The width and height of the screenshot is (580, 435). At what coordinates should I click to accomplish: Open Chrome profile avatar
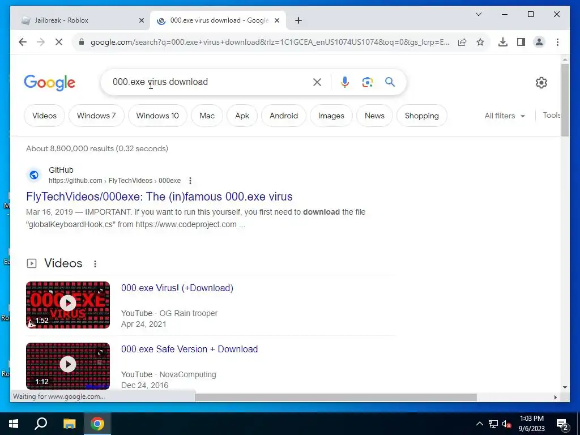pyautogui.click(x=539, y=42)
